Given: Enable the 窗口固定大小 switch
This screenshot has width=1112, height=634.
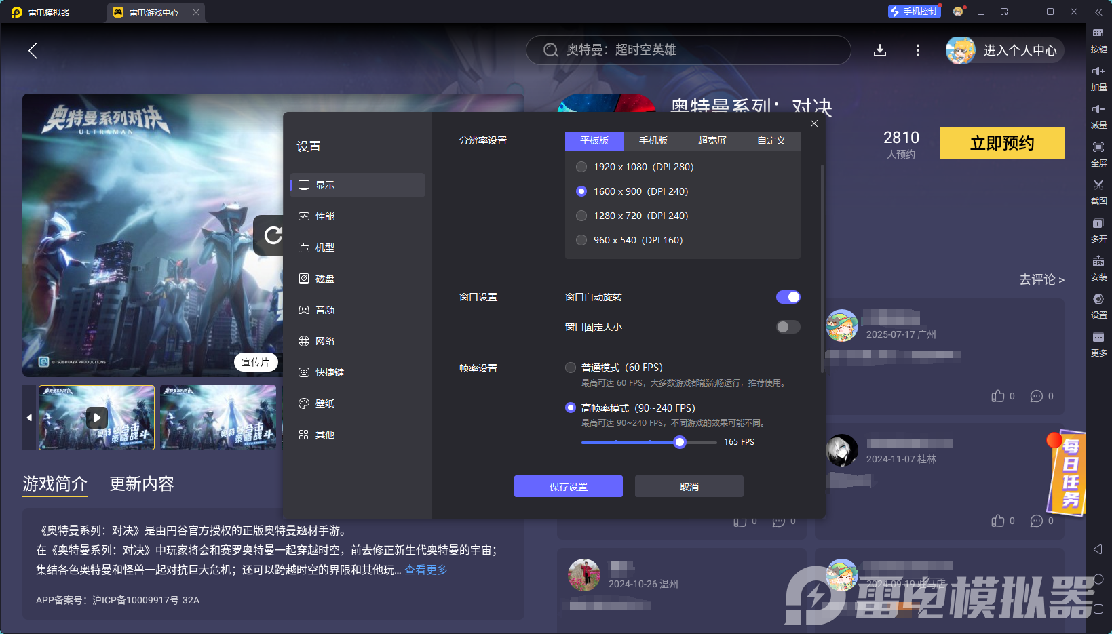Looking at the screenshot, I should (x=788, y=327).
